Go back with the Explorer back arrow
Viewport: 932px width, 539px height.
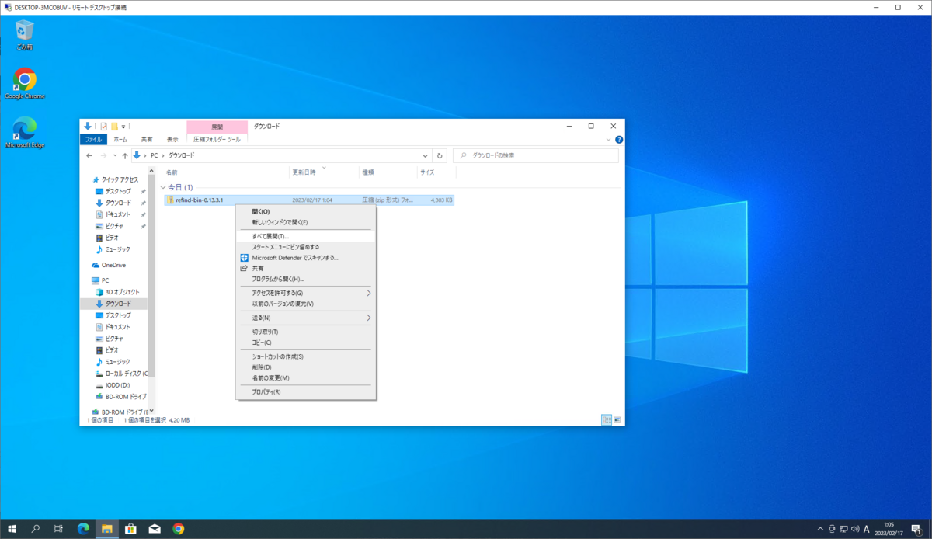89,155
